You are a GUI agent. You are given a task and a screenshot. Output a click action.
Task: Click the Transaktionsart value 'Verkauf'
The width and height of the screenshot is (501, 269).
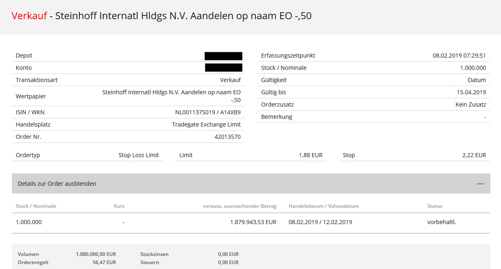pos(230,80)
